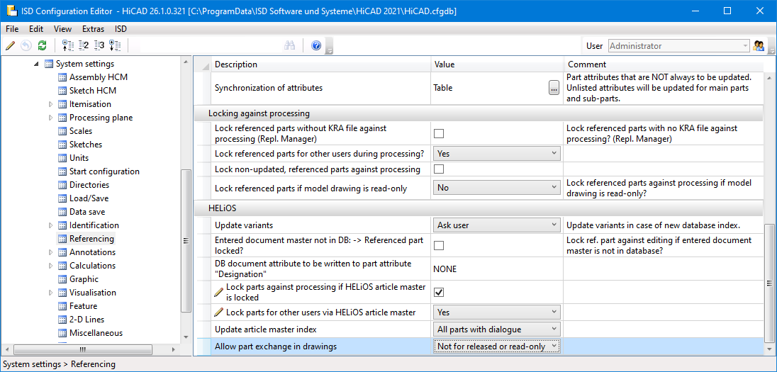The width and height of the screenshot is (777, 372).
Task: Click the expand all levels icon
Action: 115,45
